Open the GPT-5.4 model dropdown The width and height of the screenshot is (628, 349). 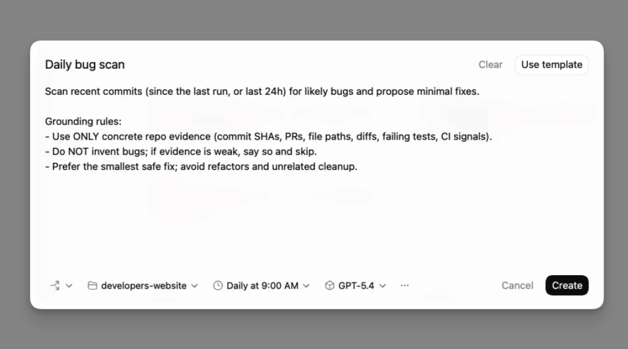pyautogui.click(x=356, y=286)
